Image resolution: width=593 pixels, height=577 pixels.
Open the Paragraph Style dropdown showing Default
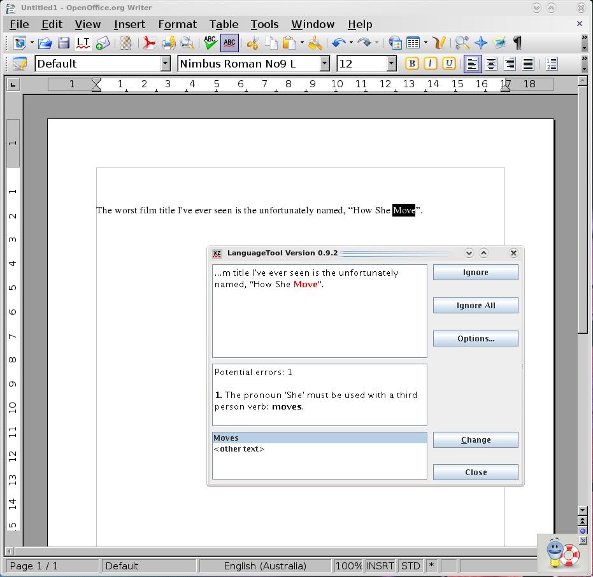[166, 64]
